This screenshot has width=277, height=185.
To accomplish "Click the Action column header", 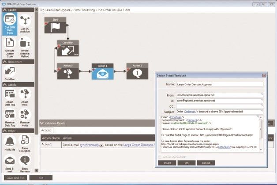I will click(67, 138).
